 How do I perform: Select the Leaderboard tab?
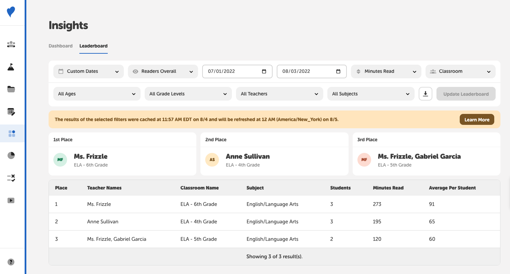[93, 46]
